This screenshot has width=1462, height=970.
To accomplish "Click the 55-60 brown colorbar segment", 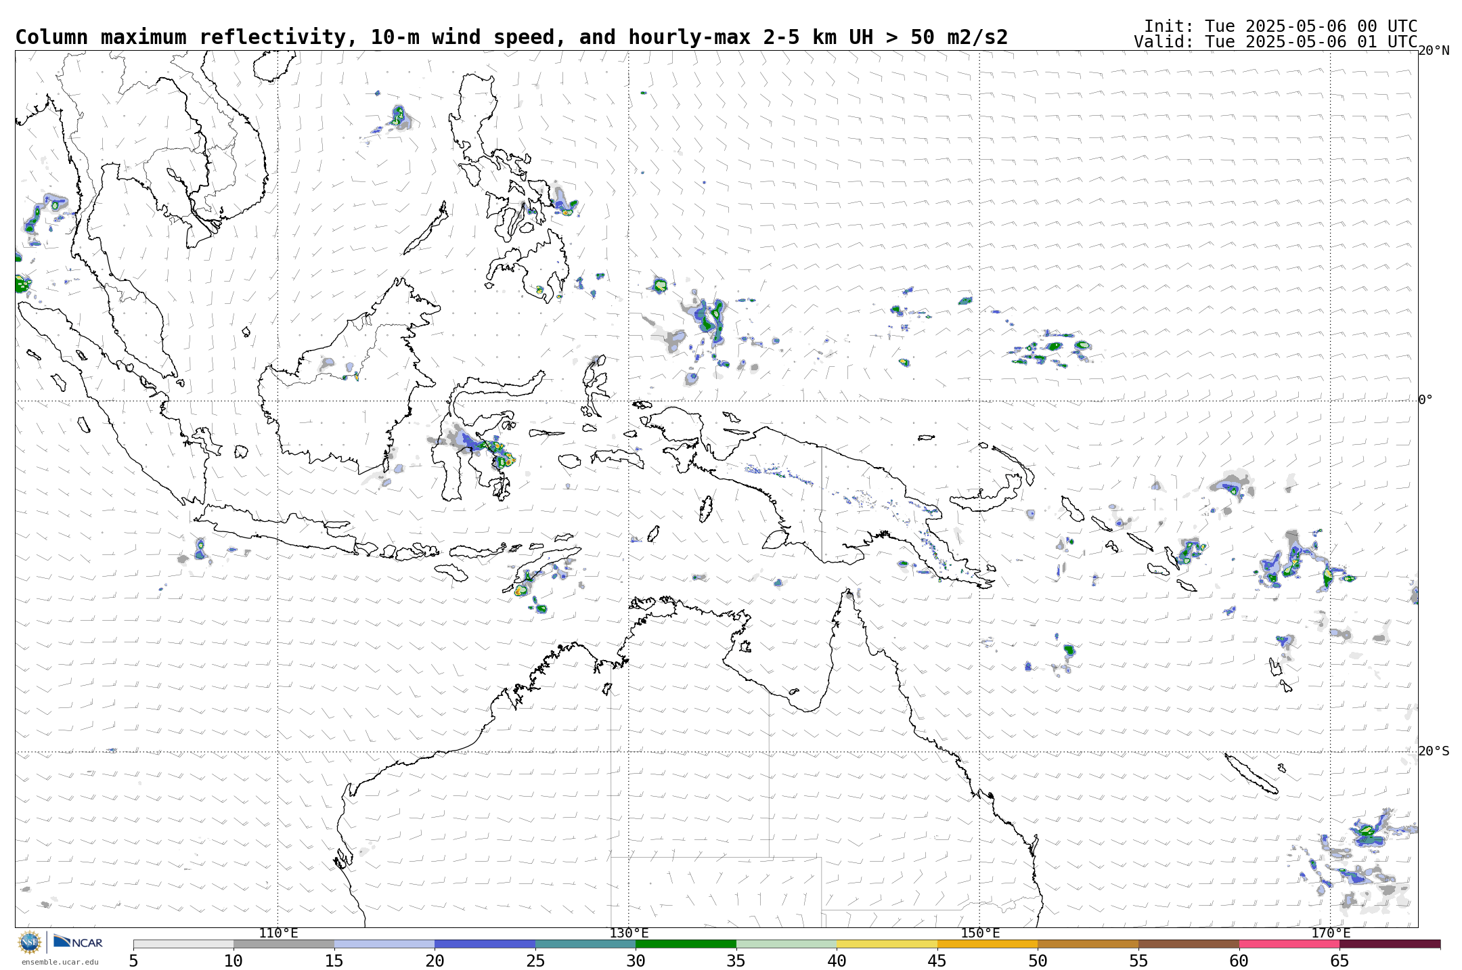I will (1189, 944).
